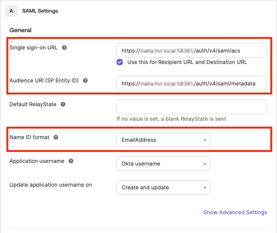
Task: Focus the Single sign-on URL field
Action: click(192, 50)
